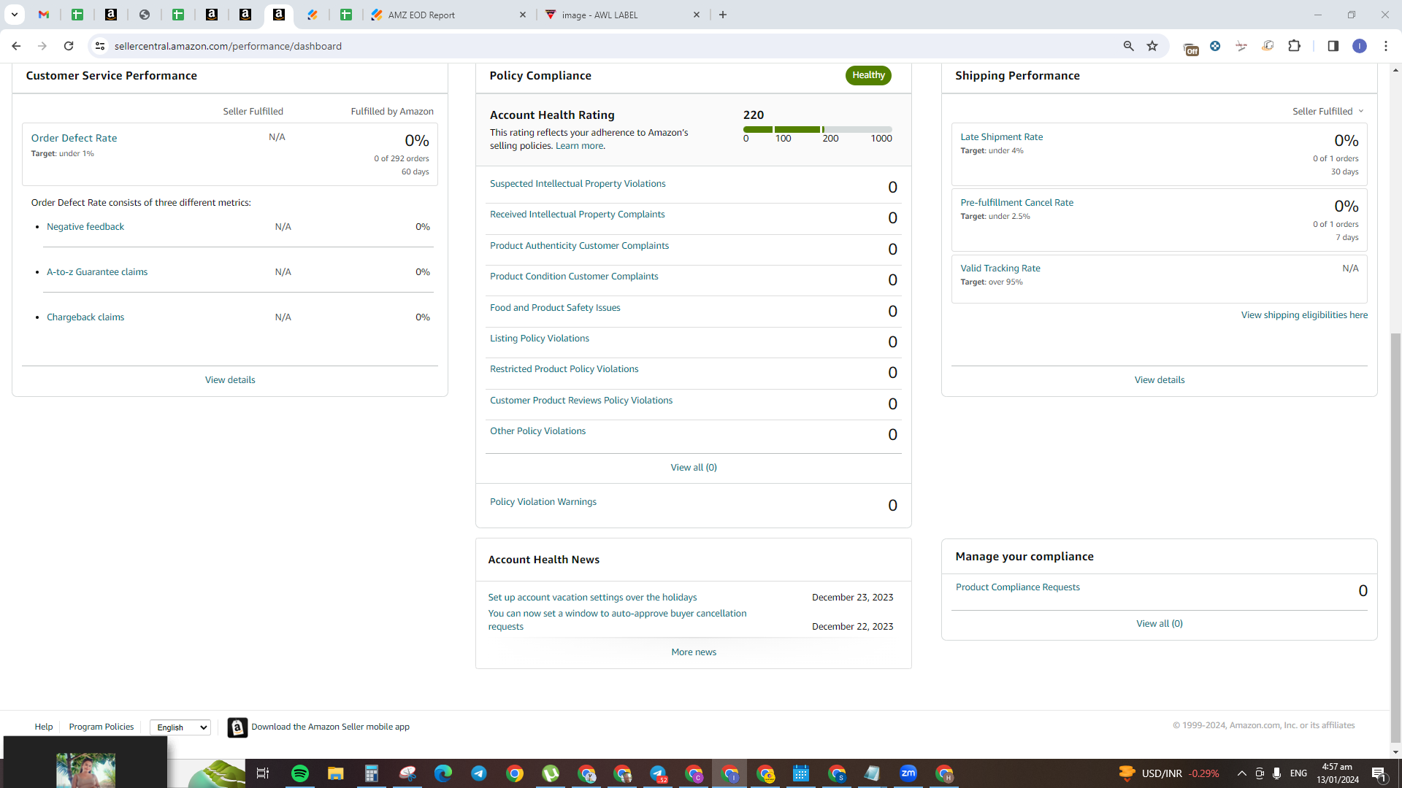
Task: Click View shipping eligibilities here
Action: [1304, 315]
